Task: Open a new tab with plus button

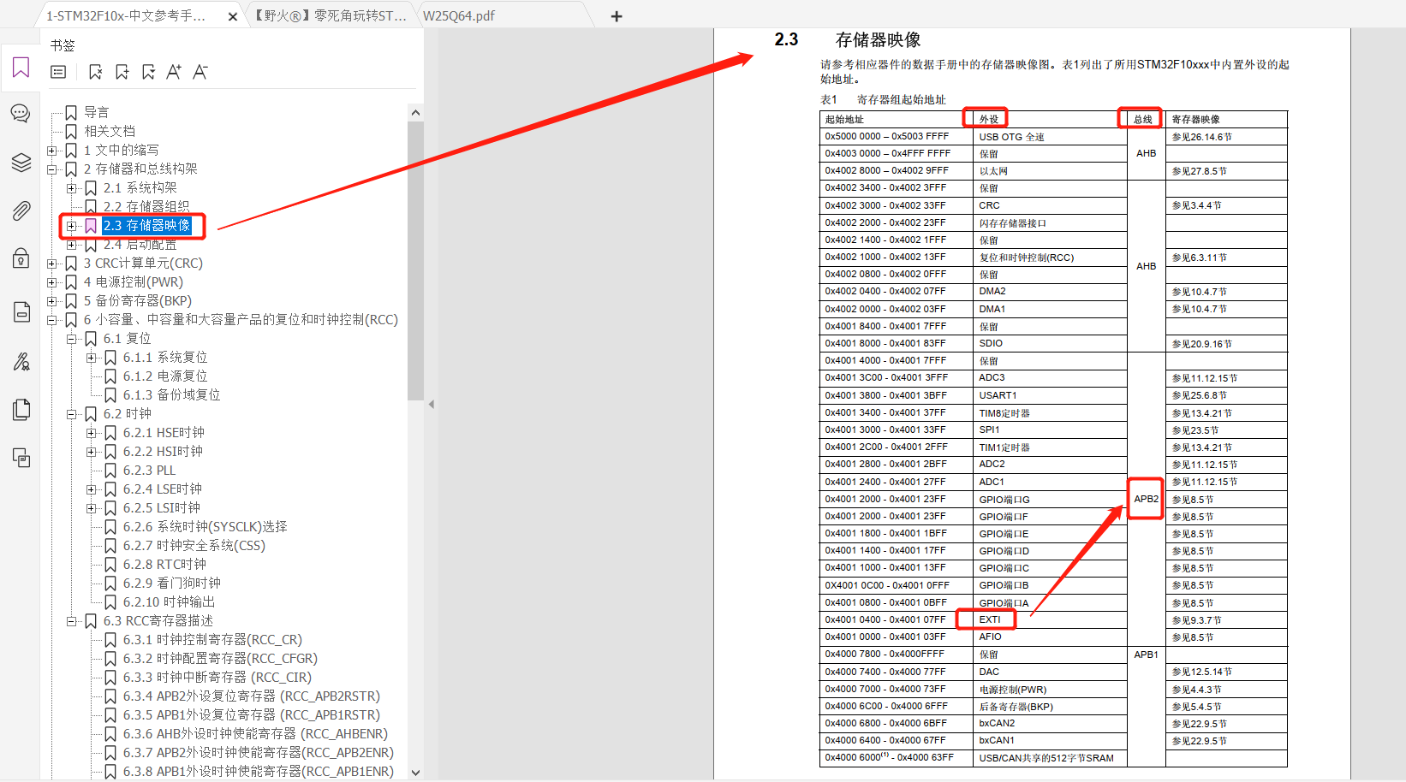Action: pyautogui.click(x=617, y=15)
